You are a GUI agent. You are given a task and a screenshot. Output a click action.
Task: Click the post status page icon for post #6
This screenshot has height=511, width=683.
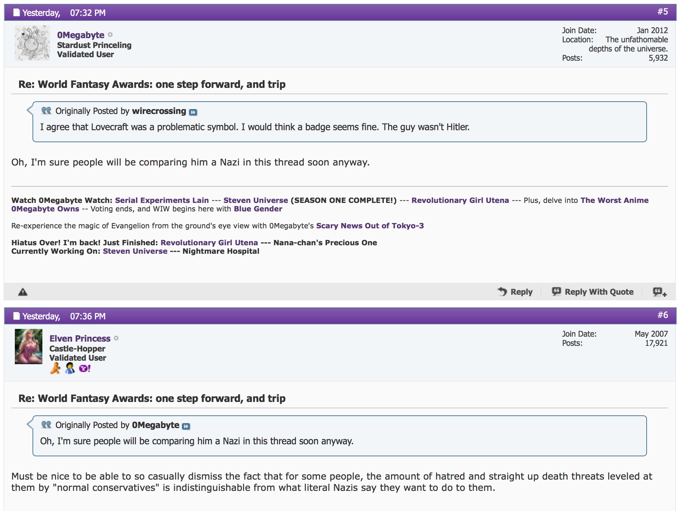(x=16, y=316)
